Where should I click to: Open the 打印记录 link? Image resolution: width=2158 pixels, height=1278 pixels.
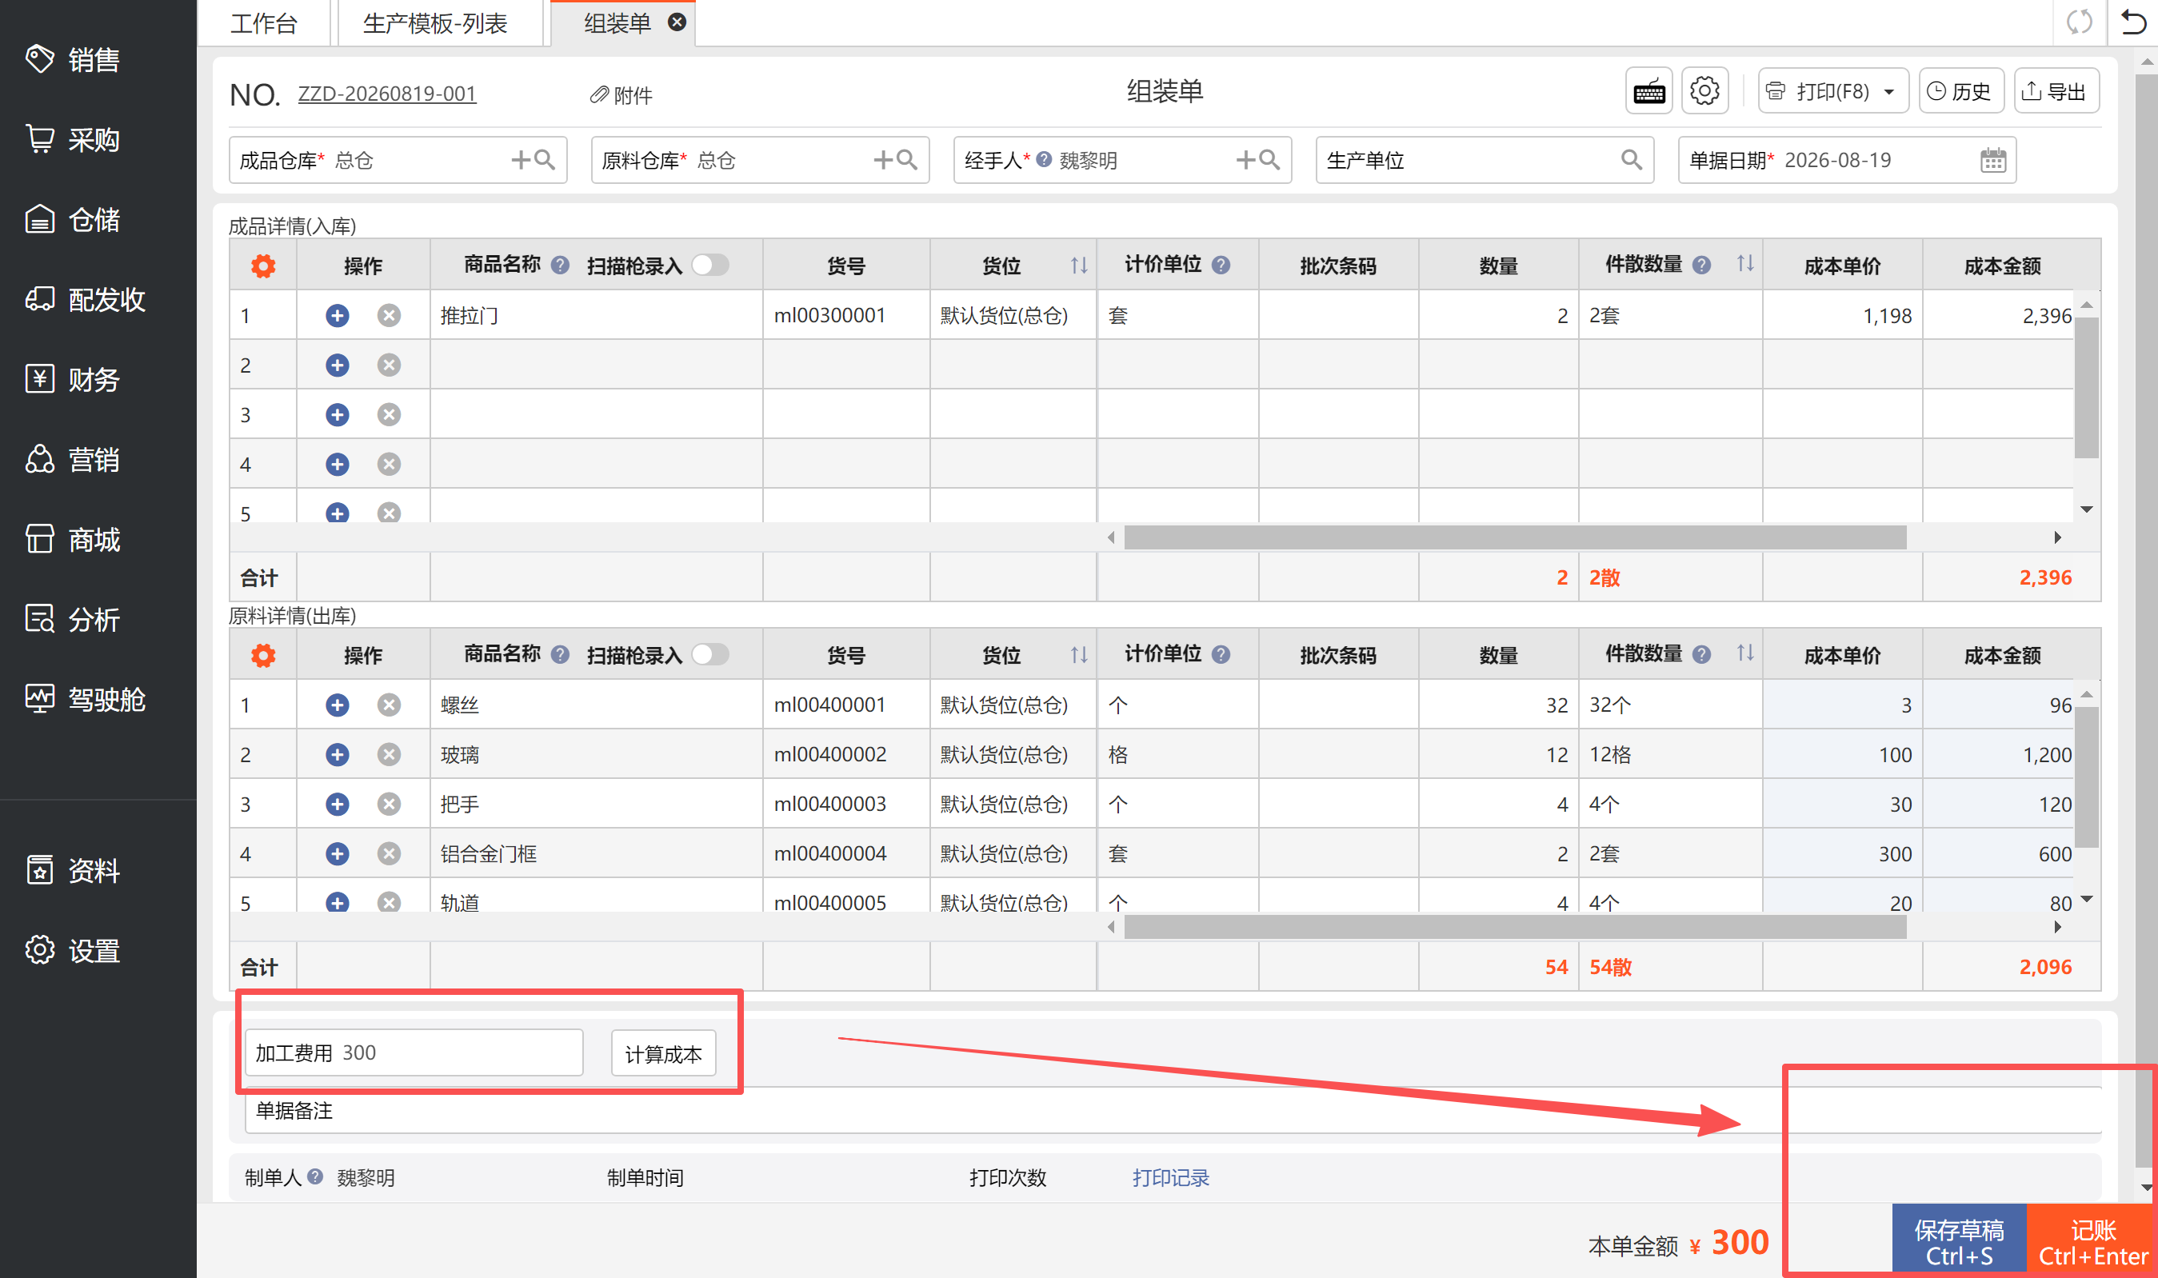coord(1170,1178)
